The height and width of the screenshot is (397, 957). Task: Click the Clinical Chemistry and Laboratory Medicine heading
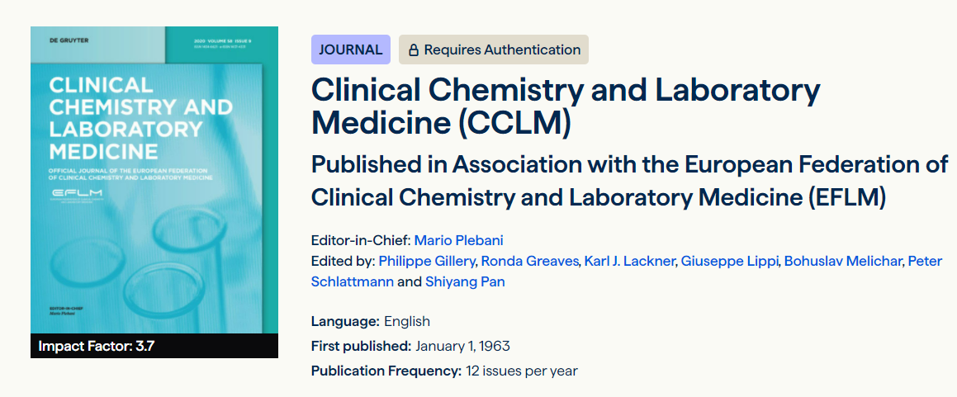pos(566,106)
